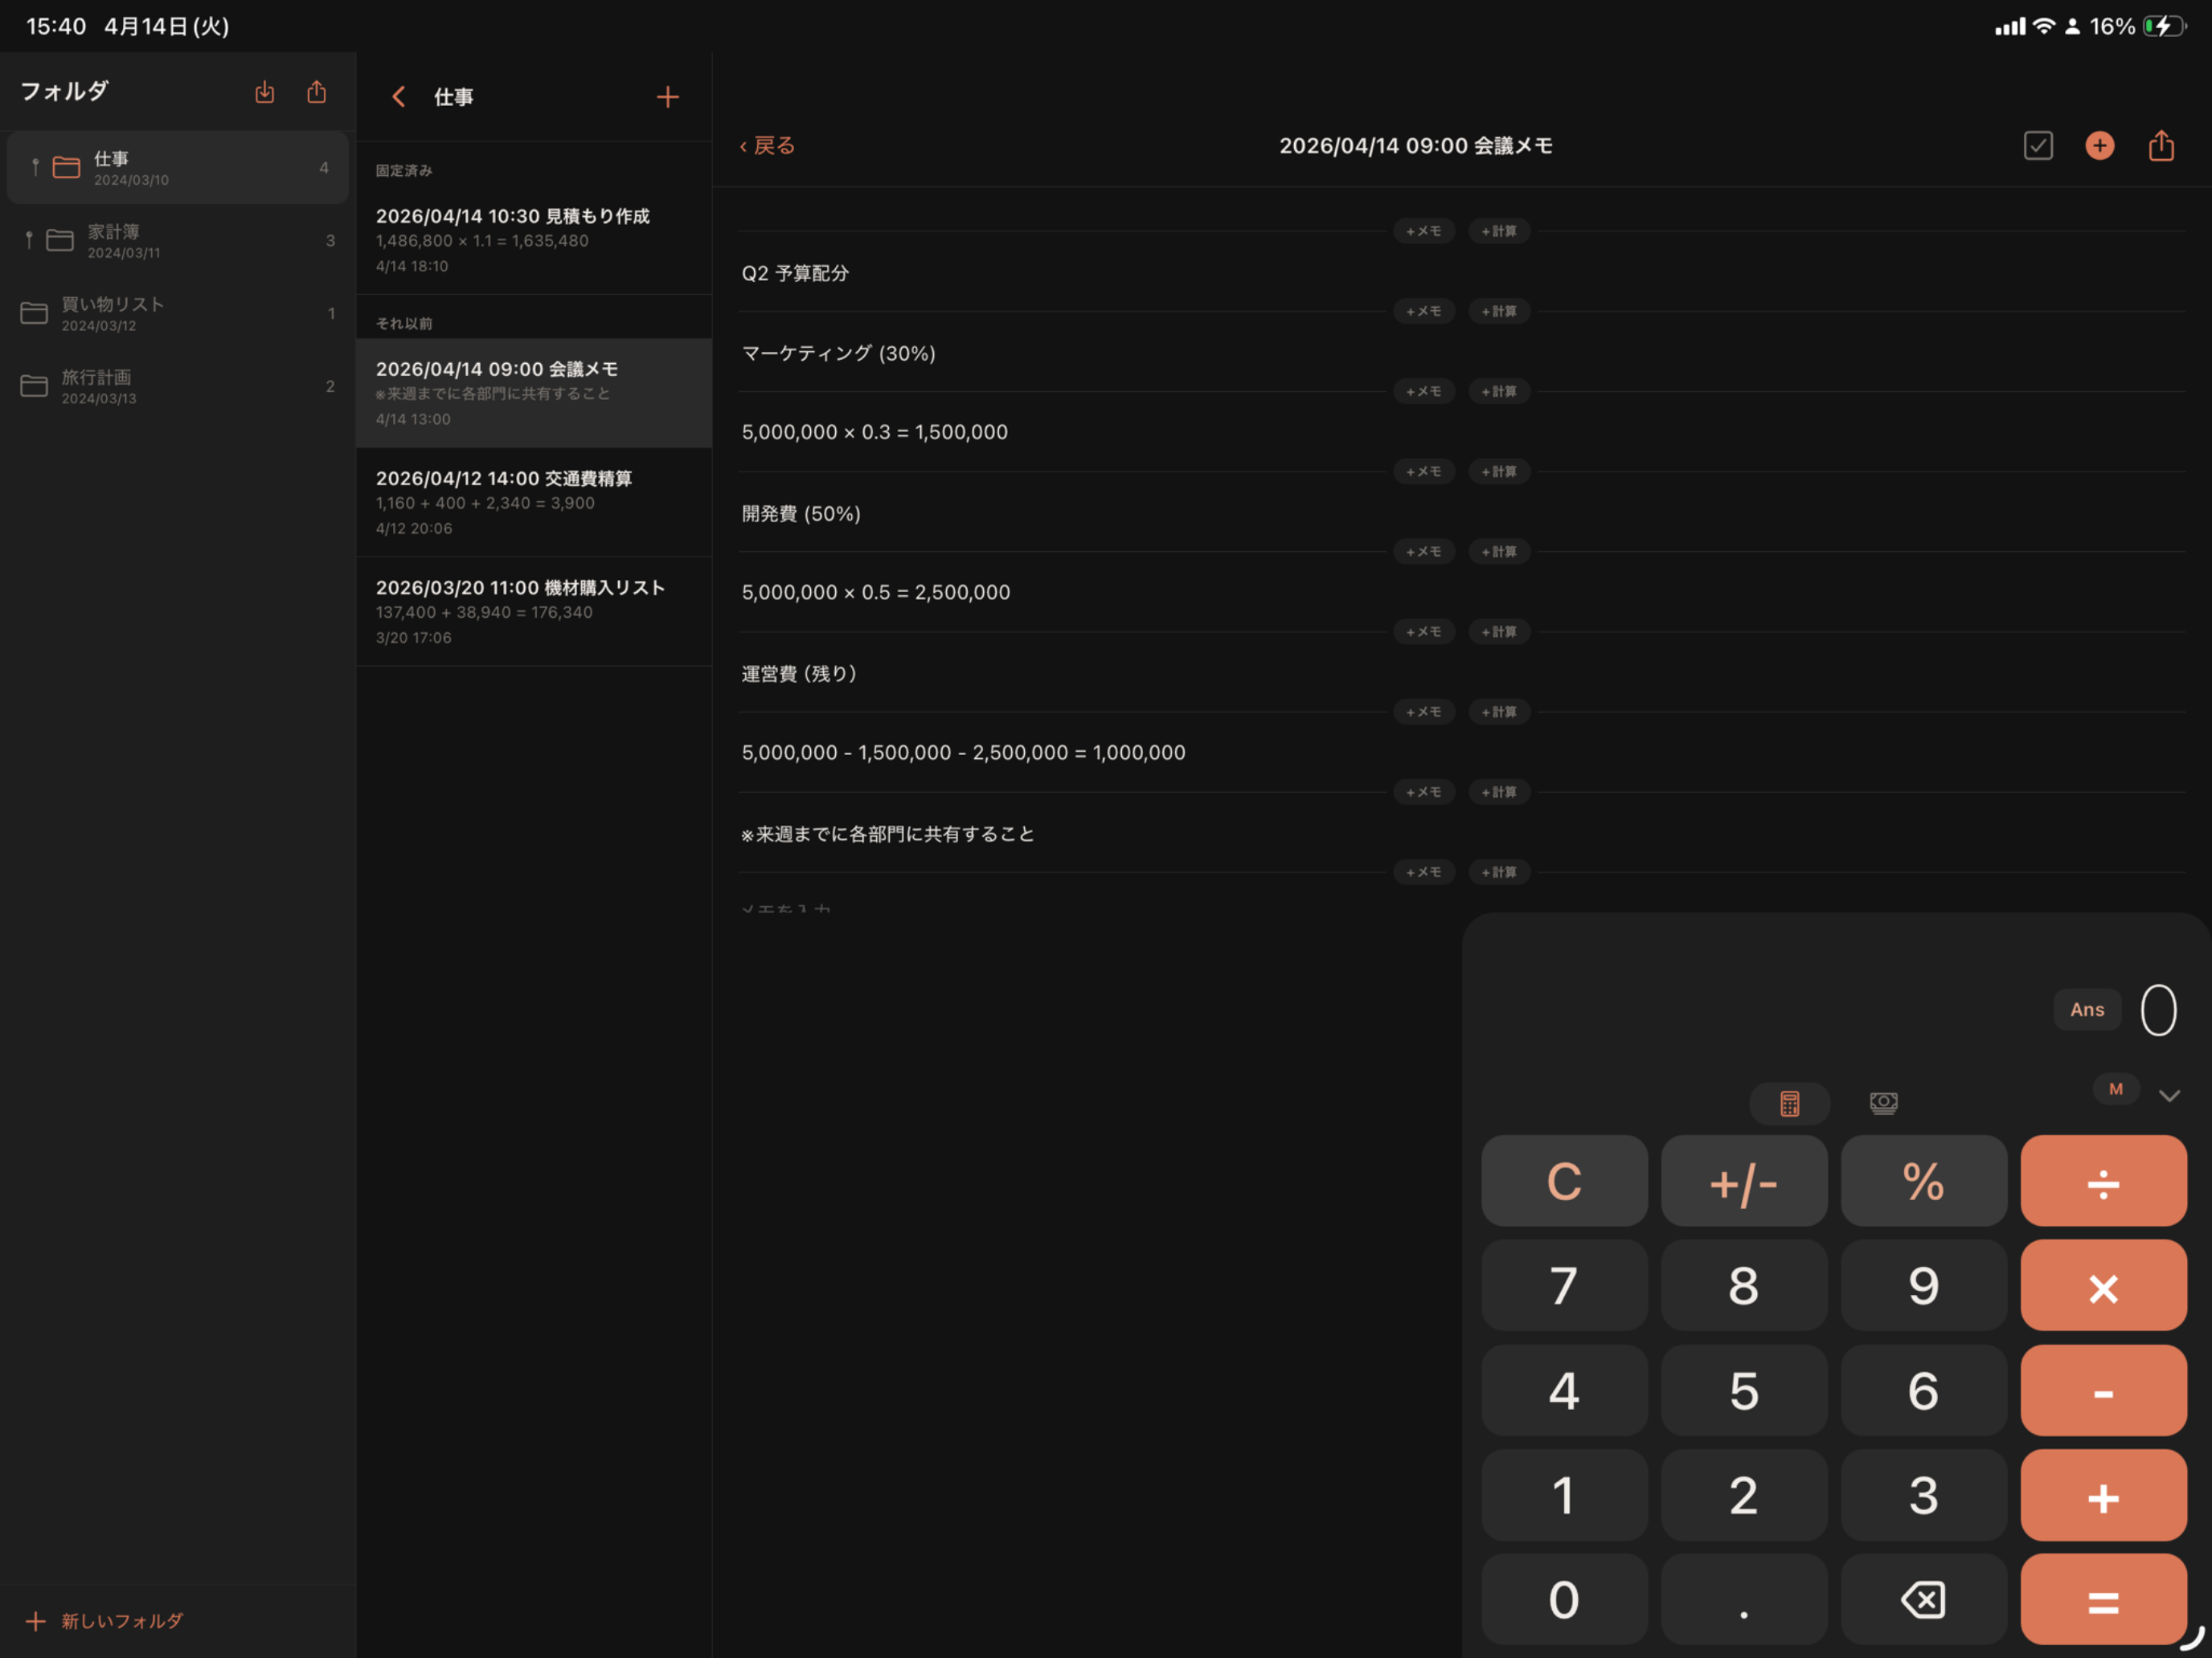This screenshot has height=1658, width=2212.
Task: Select the note 会議メモ in the list
Action: [534, 393]
